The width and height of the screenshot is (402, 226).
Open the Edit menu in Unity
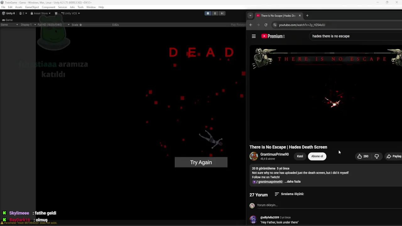point(10,7)
